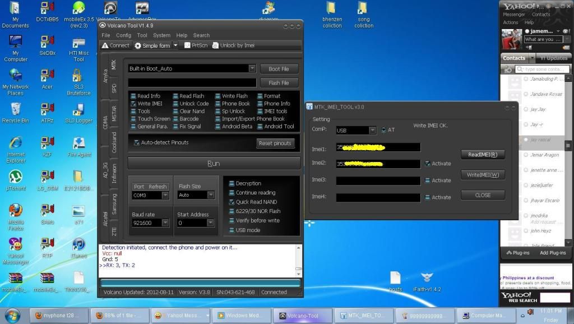This screenshot has height=324, width=574.
Task: Click Yahoo contact search field
Action: [x=543, y=69]
